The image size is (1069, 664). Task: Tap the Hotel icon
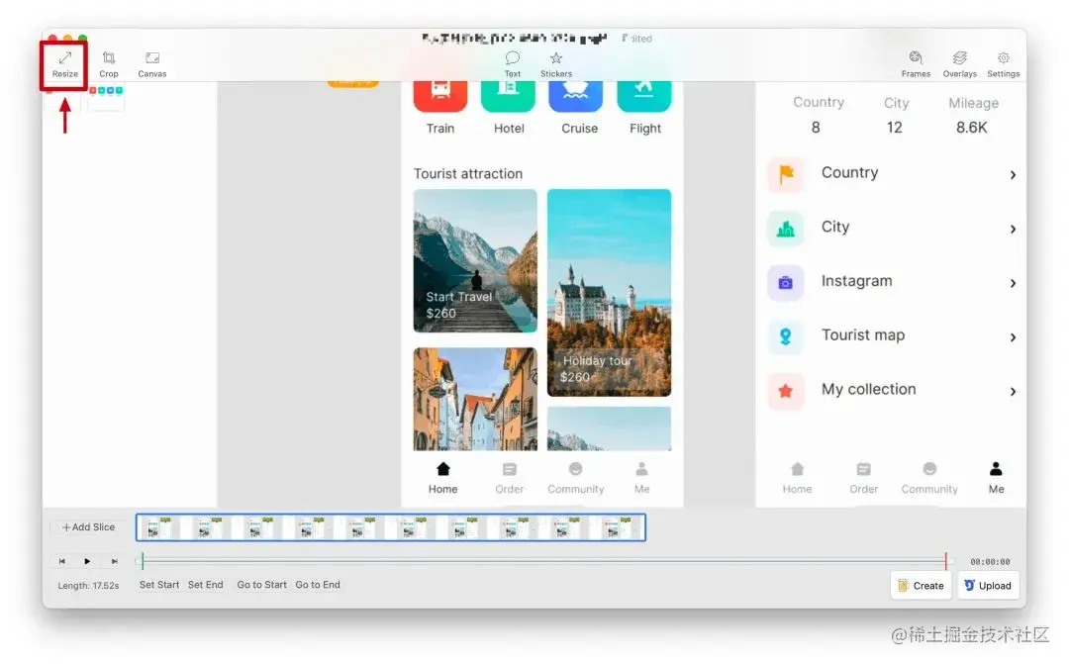point(508,95)
